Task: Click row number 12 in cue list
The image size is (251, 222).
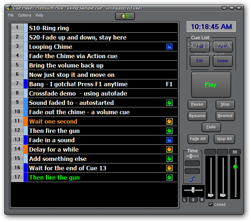Action: [x=17, y=130]
